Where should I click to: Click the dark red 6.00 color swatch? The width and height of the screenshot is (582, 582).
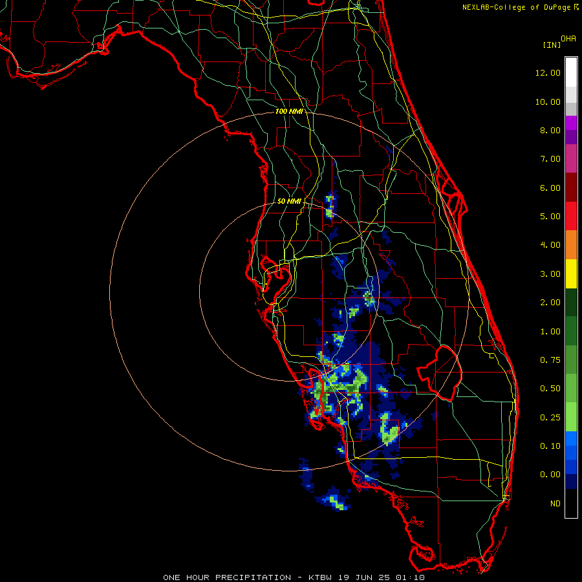[571, 188]
